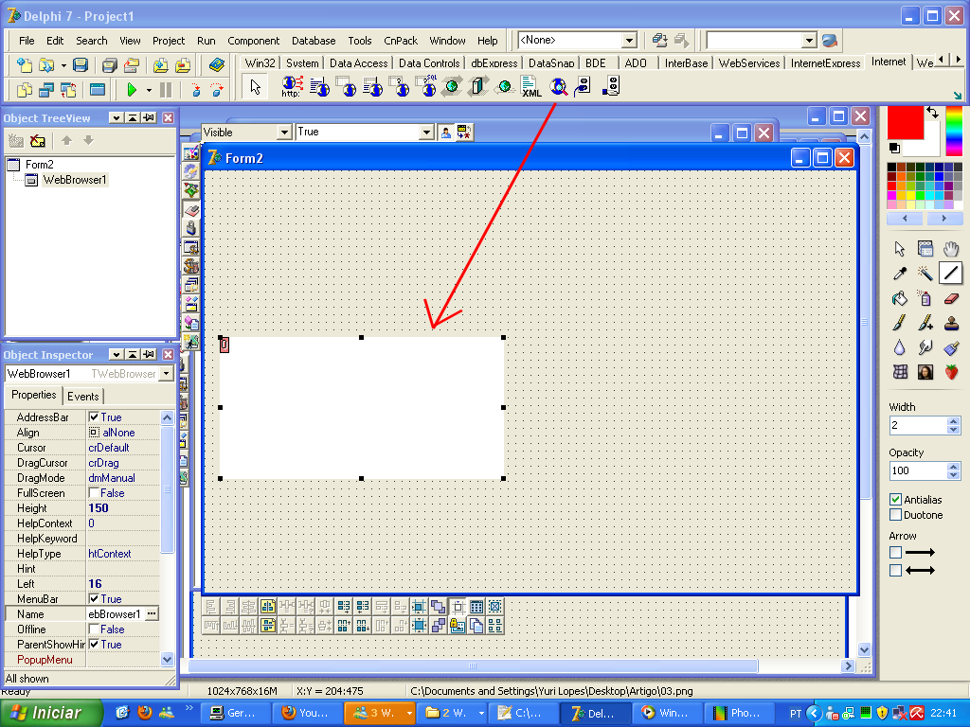Select the hand pan tool

(951, 249)
